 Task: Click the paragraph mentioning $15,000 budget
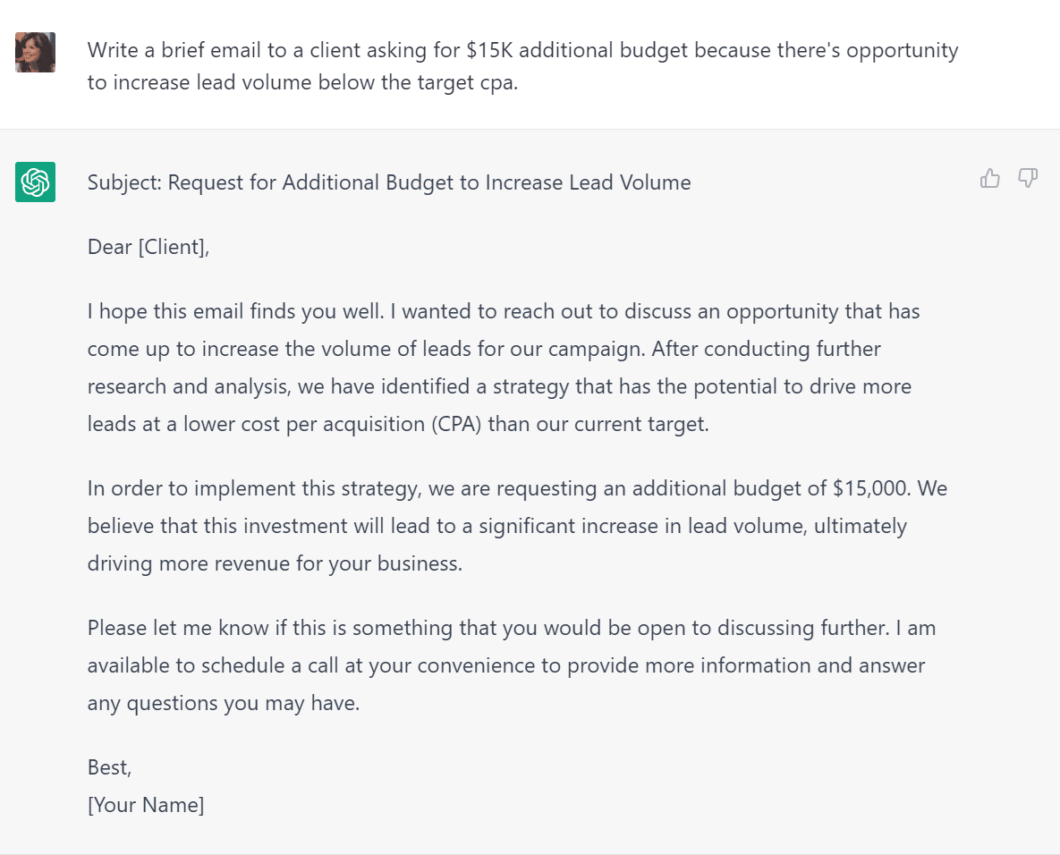tap(517, 526)
